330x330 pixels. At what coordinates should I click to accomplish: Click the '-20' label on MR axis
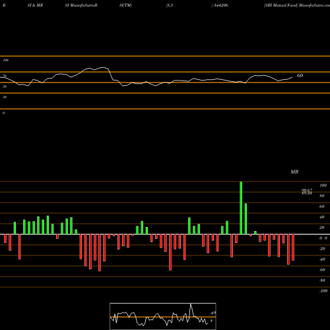pos(322,249)
